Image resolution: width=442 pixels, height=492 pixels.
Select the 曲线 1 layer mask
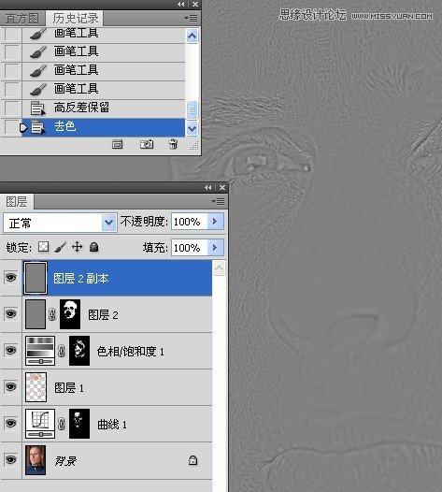coord(79,424)
